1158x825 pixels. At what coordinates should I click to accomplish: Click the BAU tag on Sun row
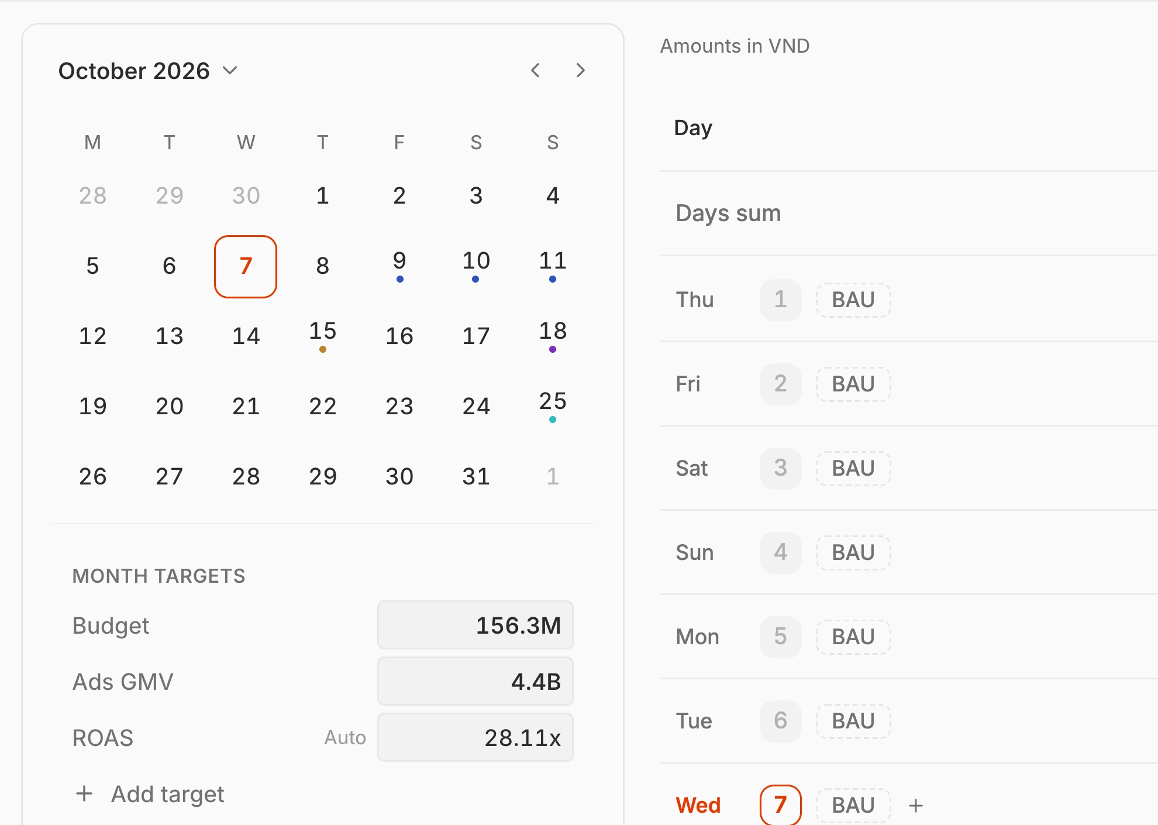pyautogui.click(x=853, y=553)
